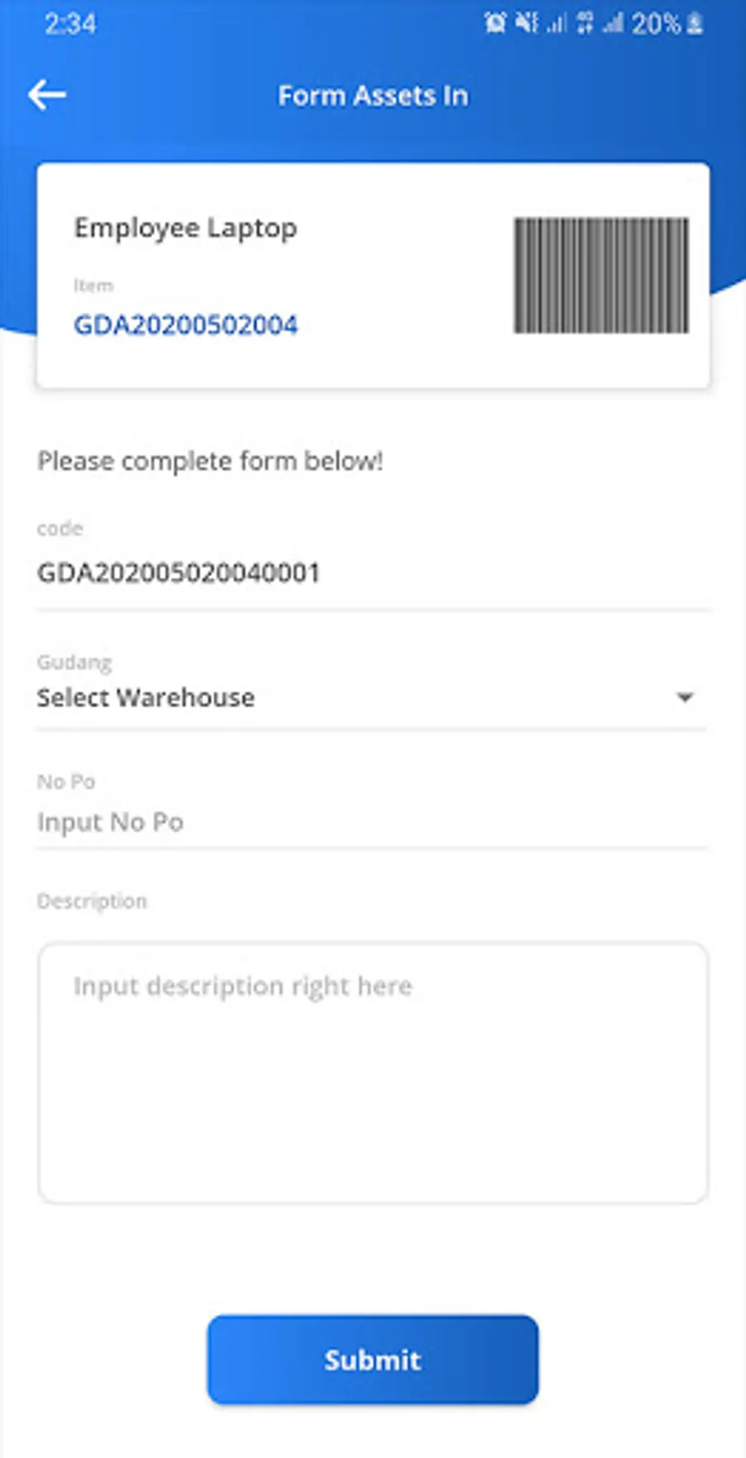
Task: Focus the description text area
Action: pyautogui.click(x=373, y=1073)
